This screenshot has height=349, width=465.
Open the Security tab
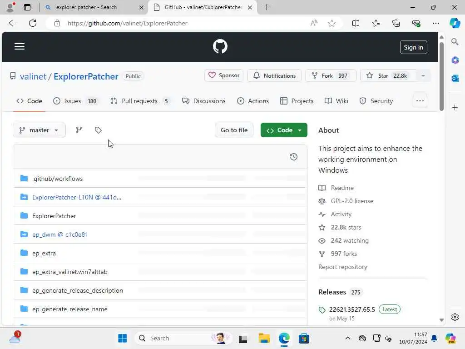(x=376, y=101)
